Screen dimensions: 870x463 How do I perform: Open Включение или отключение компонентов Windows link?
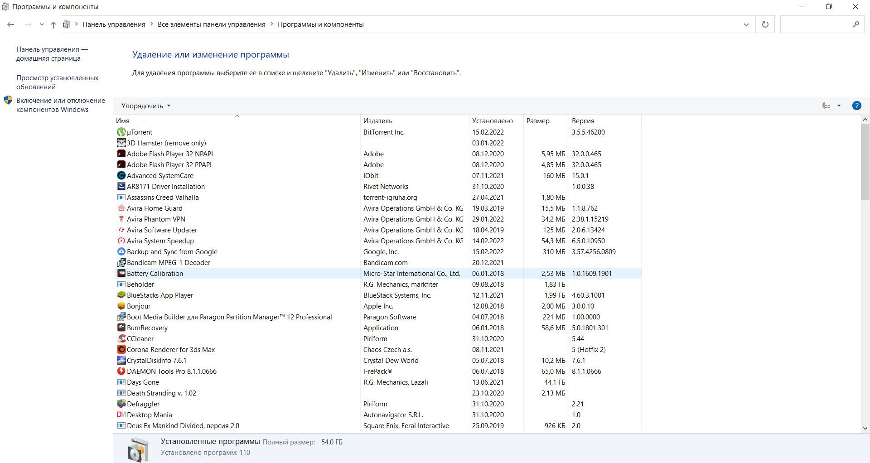coord(60,105)
